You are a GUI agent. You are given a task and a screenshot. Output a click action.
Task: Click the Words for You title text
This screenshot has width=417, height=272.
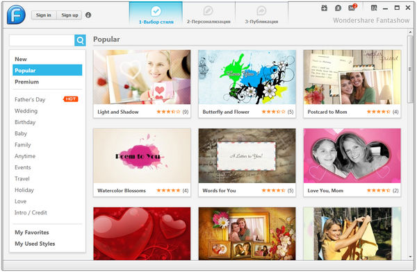pos(219,190)
